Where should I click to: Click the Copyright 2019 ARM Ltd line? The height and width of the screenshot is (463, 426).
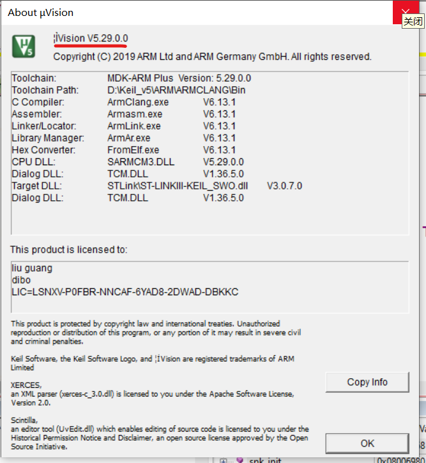212,57
